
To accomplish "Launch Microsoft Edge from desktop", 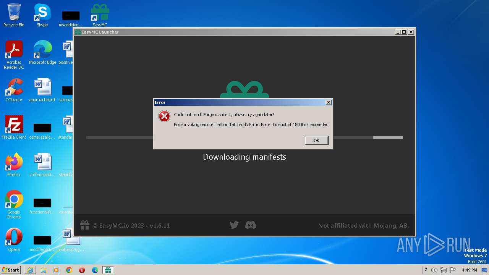I will coord(42,53).
